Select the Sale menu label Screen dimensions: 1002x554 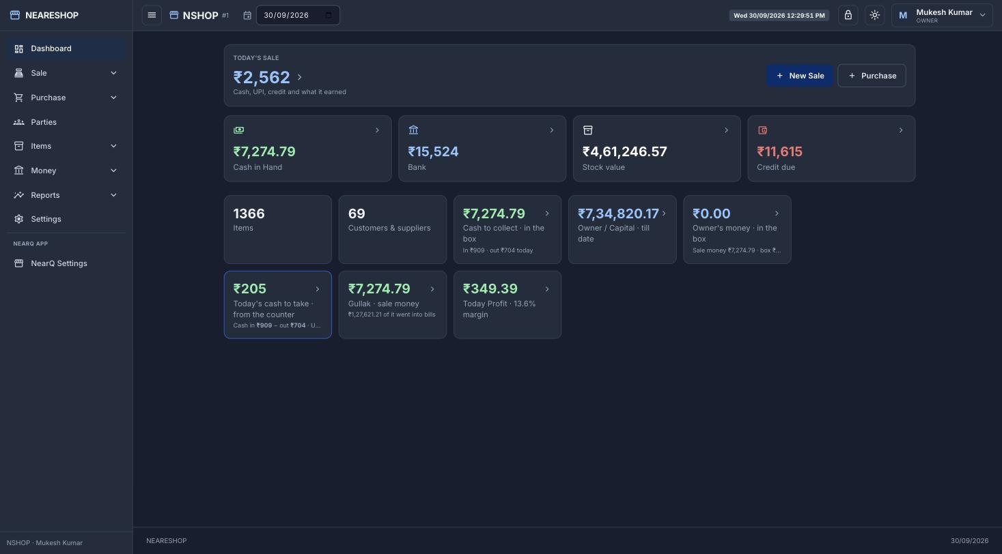pyautogui.click(x=39, y=73)
